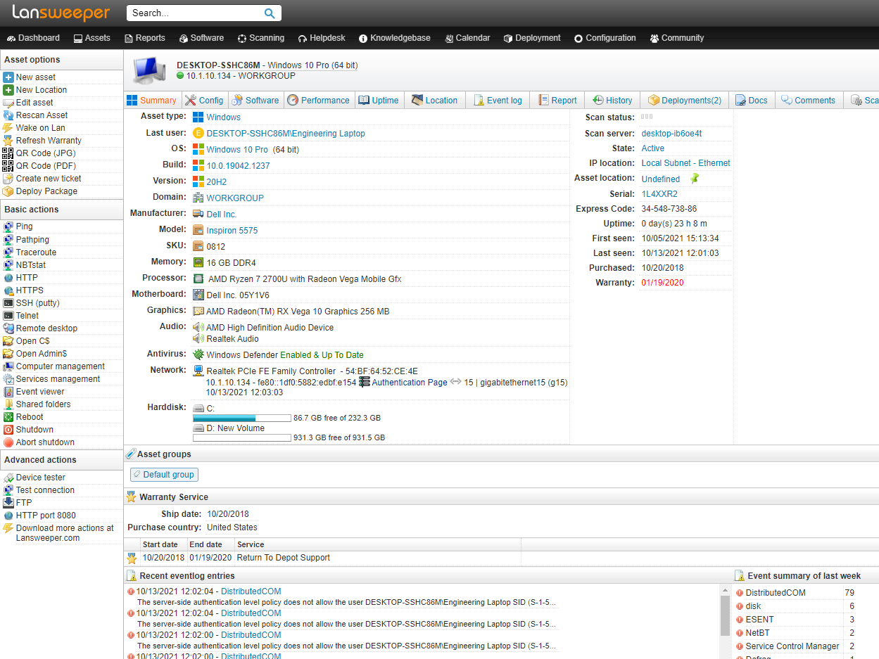
Task: Click the WORKGROUP domain link
Action: tap(235, 198)
